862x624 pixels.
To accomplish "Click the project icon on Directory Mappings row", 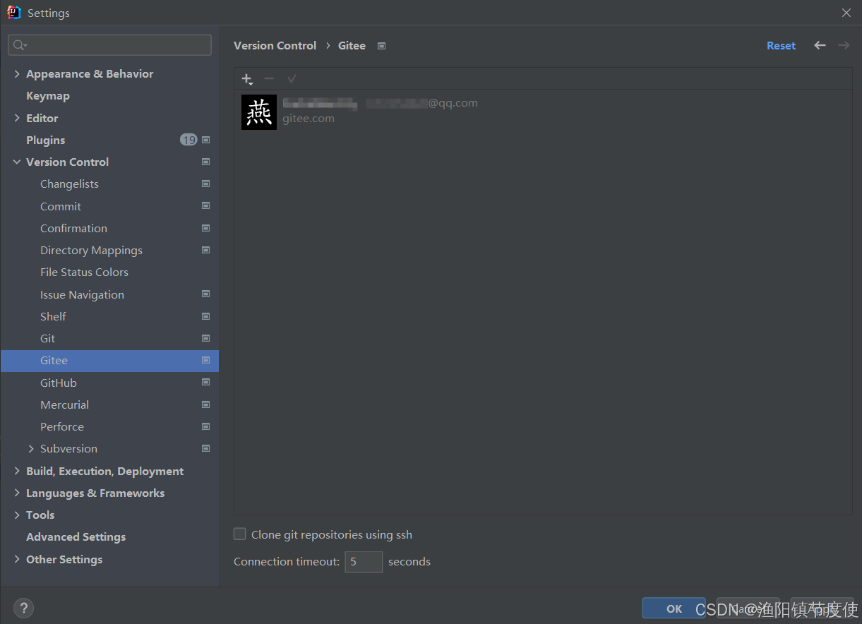I will [205, 250].
